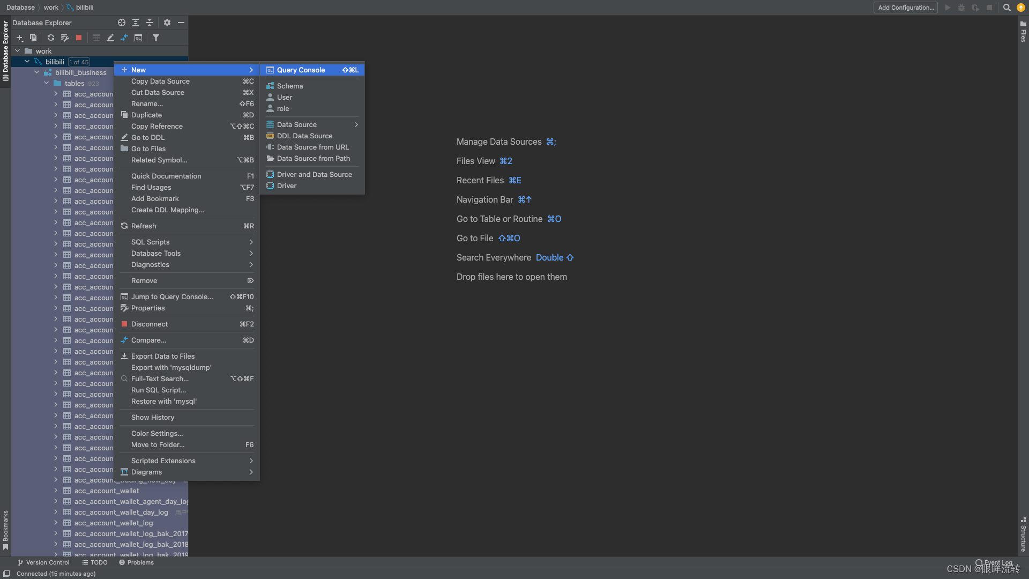Click the Stop square icon in top toolbar

pyautogui.click(x=989, y=8)
